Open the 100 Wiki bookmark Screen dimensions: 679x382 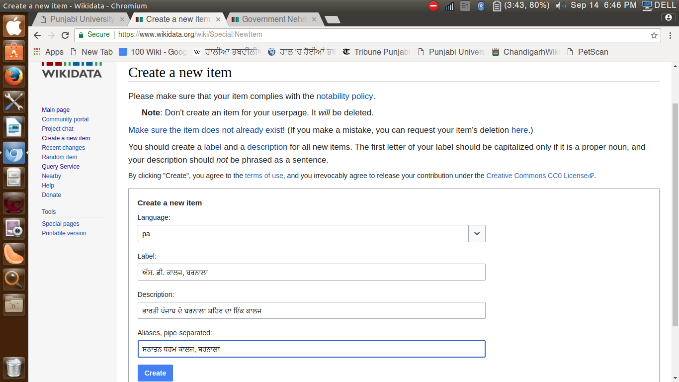[153, 52]
